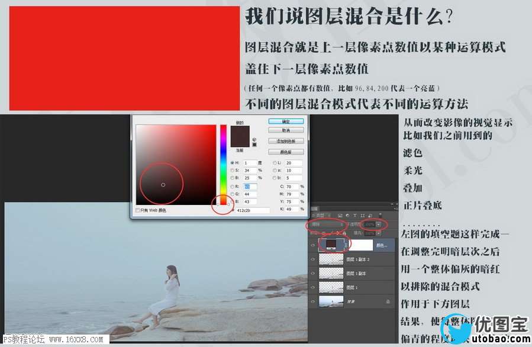Image resolution: width=532 pixels, height=347 pixels.
Task: Click the adjustment layer filter icon
Action: tap(347, 216)
